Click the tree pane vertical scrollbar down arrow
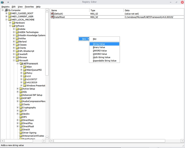Viewport: 185px width, 148px height. [47, 137]
